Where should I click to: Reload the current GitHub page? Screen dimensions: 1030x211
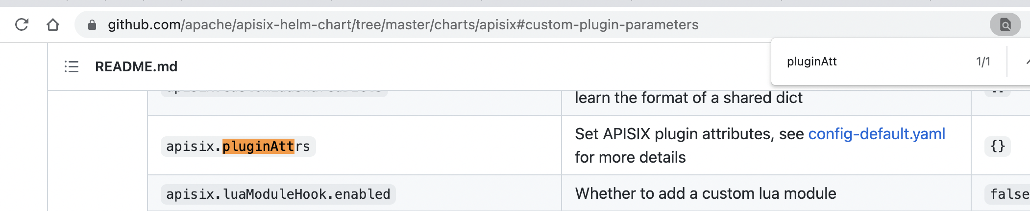pos(22,24)
